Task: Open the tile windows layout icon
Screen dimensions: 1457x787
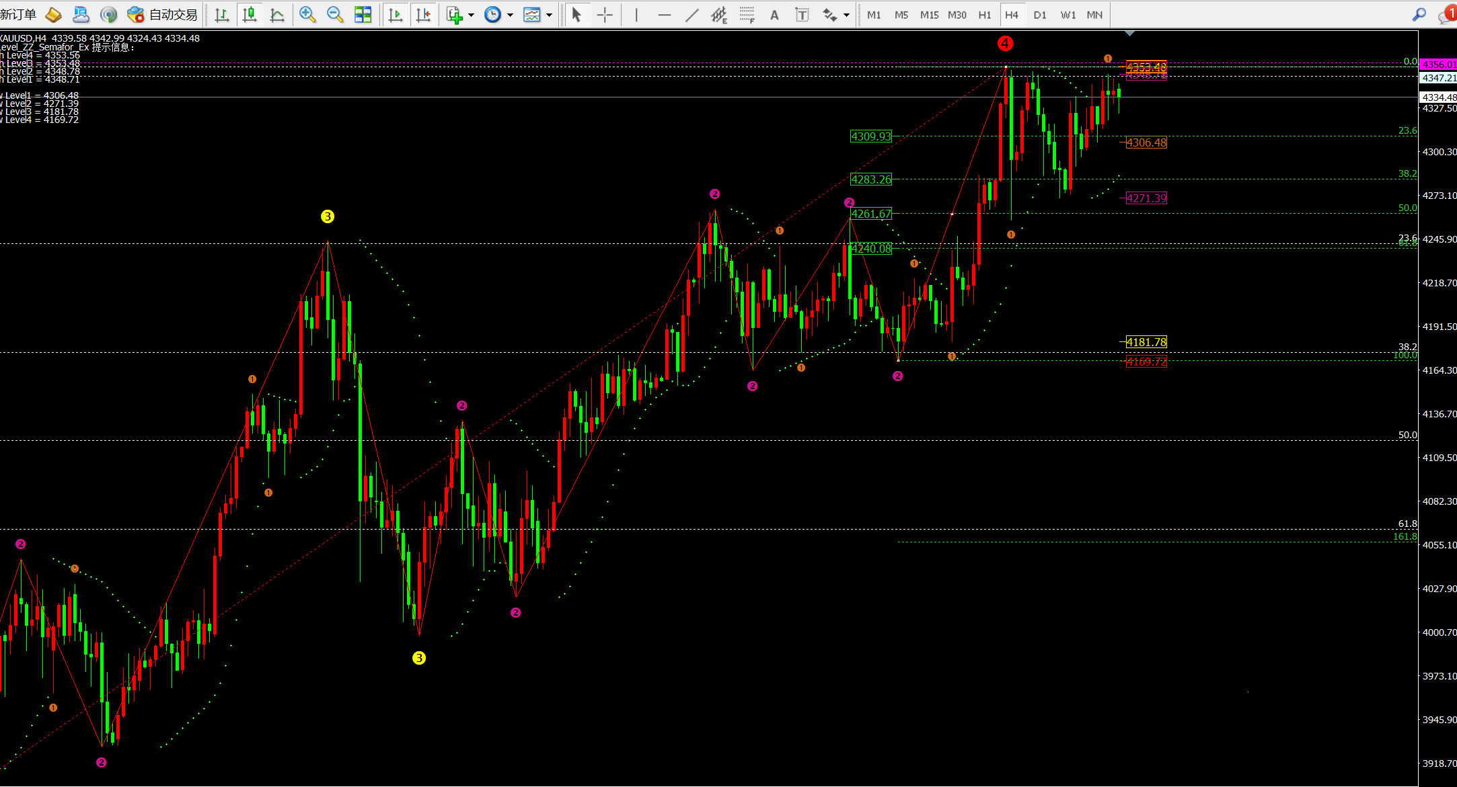Action: pos(363,14)
